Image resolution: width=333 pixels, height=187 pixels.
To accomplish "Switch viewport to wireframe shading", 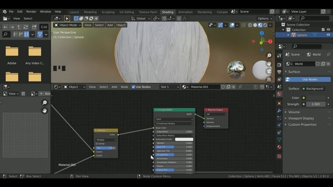I will point(250,25).
